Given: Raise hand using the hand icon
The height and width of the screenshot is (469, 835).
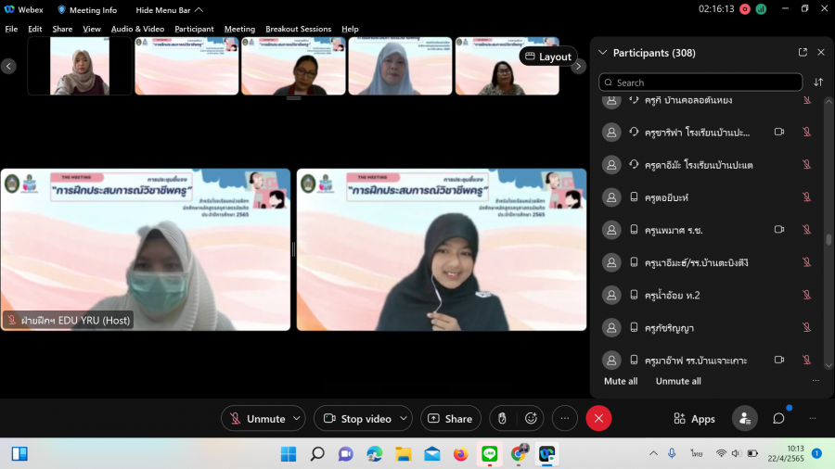Looking at the screenshot, I should click(x=502, y=419).
